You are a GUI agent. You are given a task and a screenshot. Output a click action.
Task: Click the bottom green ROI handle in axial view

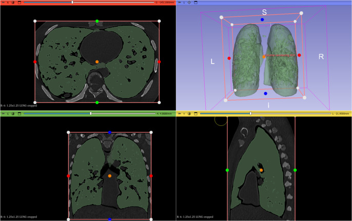coord(97,102)
